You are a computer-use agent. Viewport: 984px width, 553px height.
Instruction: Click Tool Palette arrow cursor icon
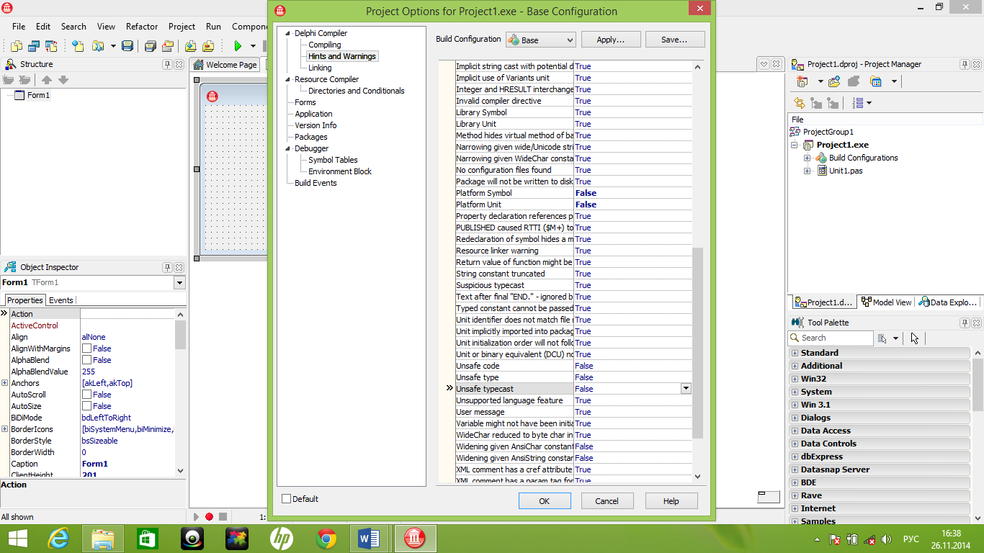click(x=914, y=338)
